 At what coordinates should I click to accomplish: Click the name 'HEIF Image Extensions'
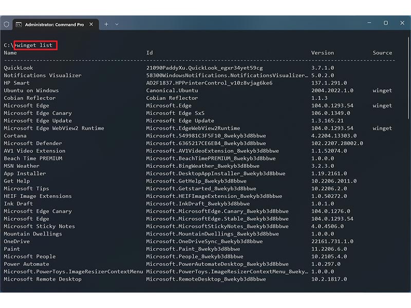click(x=38, y=196)
